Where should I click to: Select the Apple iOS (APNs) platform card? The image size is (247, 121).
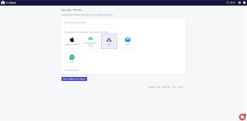72,41
